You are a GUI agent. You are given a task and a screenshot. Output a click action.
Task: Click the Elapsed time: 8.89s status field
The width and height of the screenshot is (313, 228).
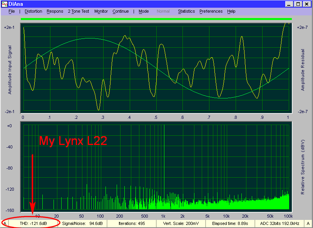[x=230, y=224]
